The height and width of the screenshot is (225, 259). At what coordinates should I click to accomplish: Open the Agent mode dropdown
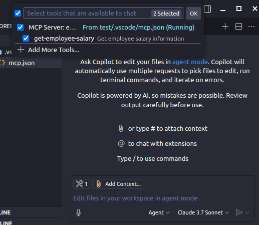pos(159,212)
